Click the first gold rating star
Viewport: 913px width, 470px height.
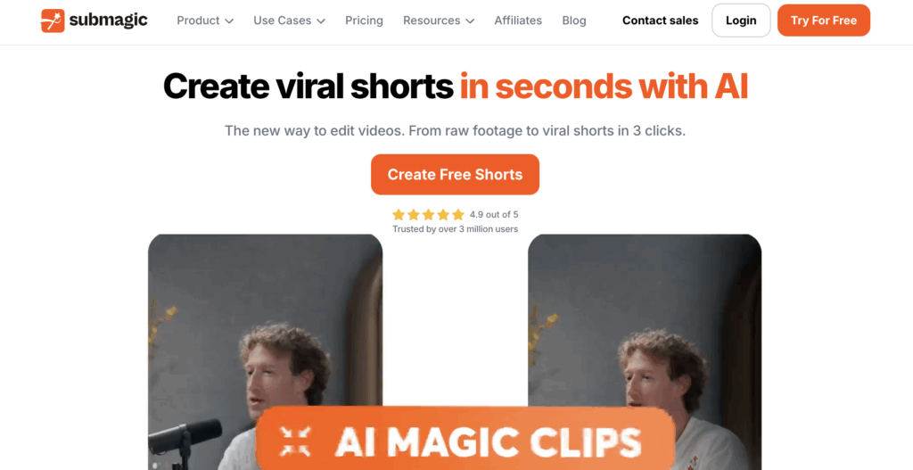[399, 214]
